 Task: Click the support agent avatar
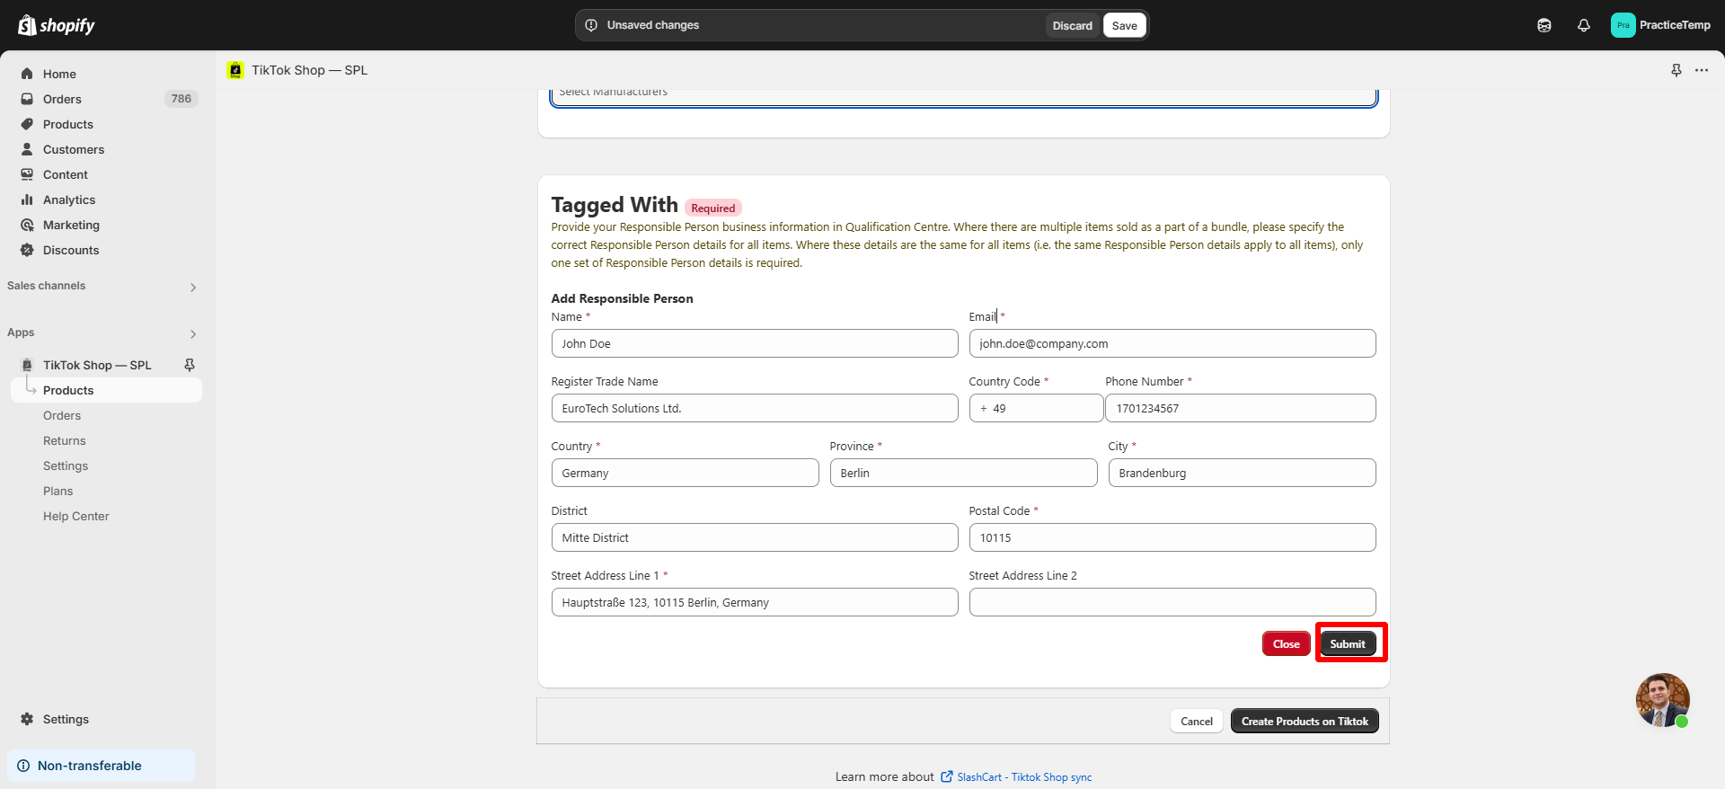click(x=1661, y=699)
